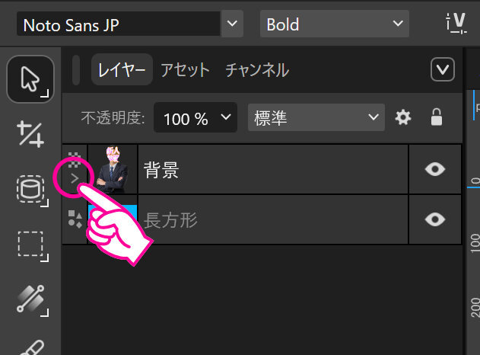Viewport: 480px width, 355px height.
Task: Open the layers panel options menu
Action: [442, 70]
